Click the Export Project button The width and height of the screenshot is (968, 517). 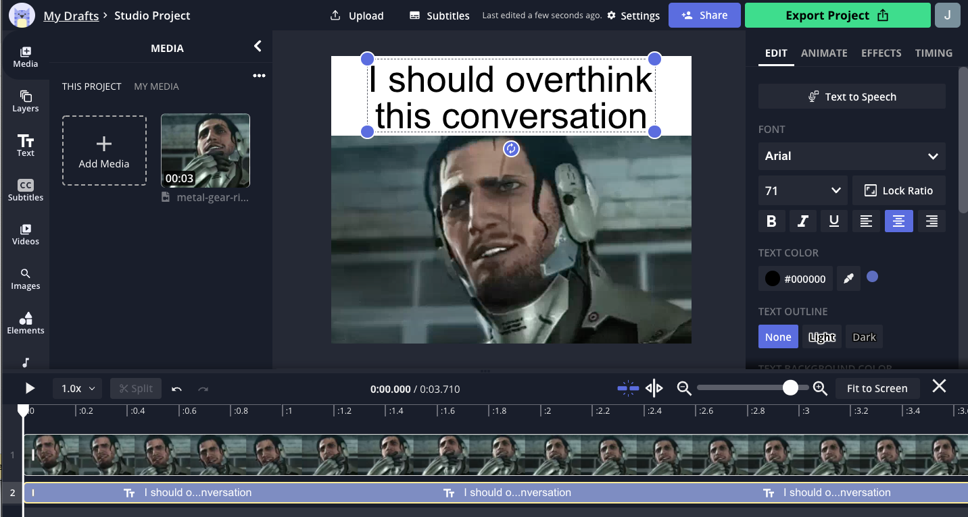[x=837, y=16]
